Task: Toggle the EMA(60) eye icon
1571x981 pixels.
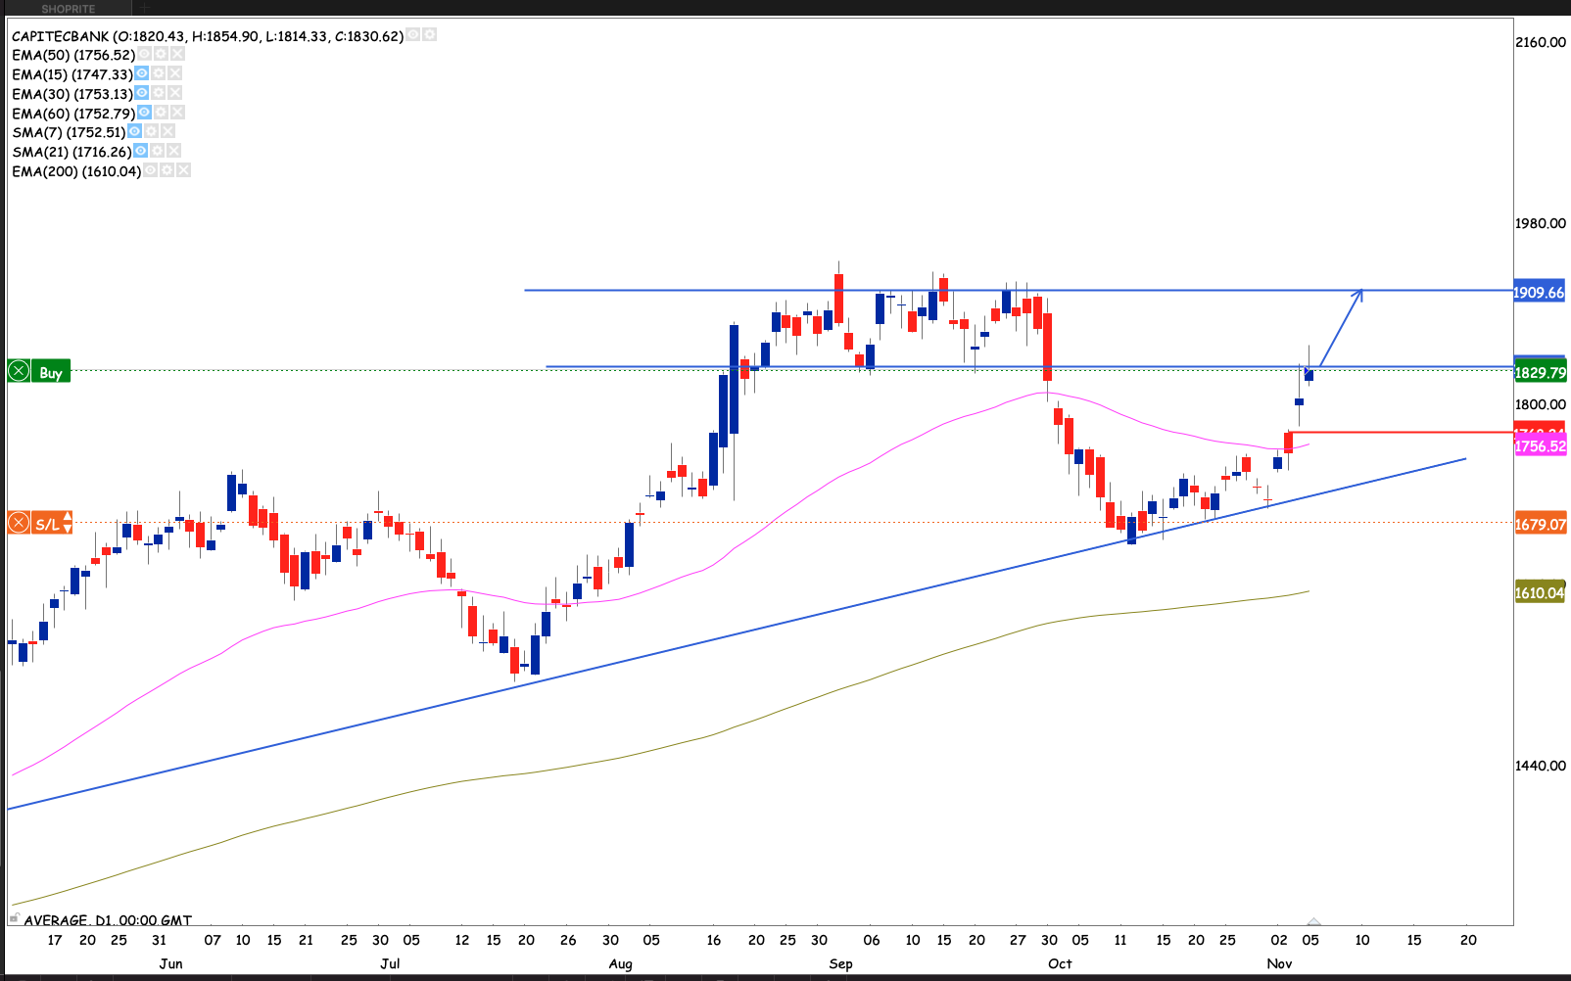Action: 144,113
